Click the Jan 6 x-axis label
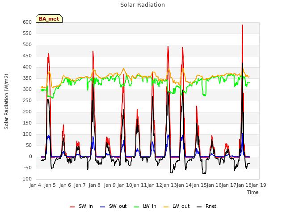286x215 pixels. click(x=65, y=185)
